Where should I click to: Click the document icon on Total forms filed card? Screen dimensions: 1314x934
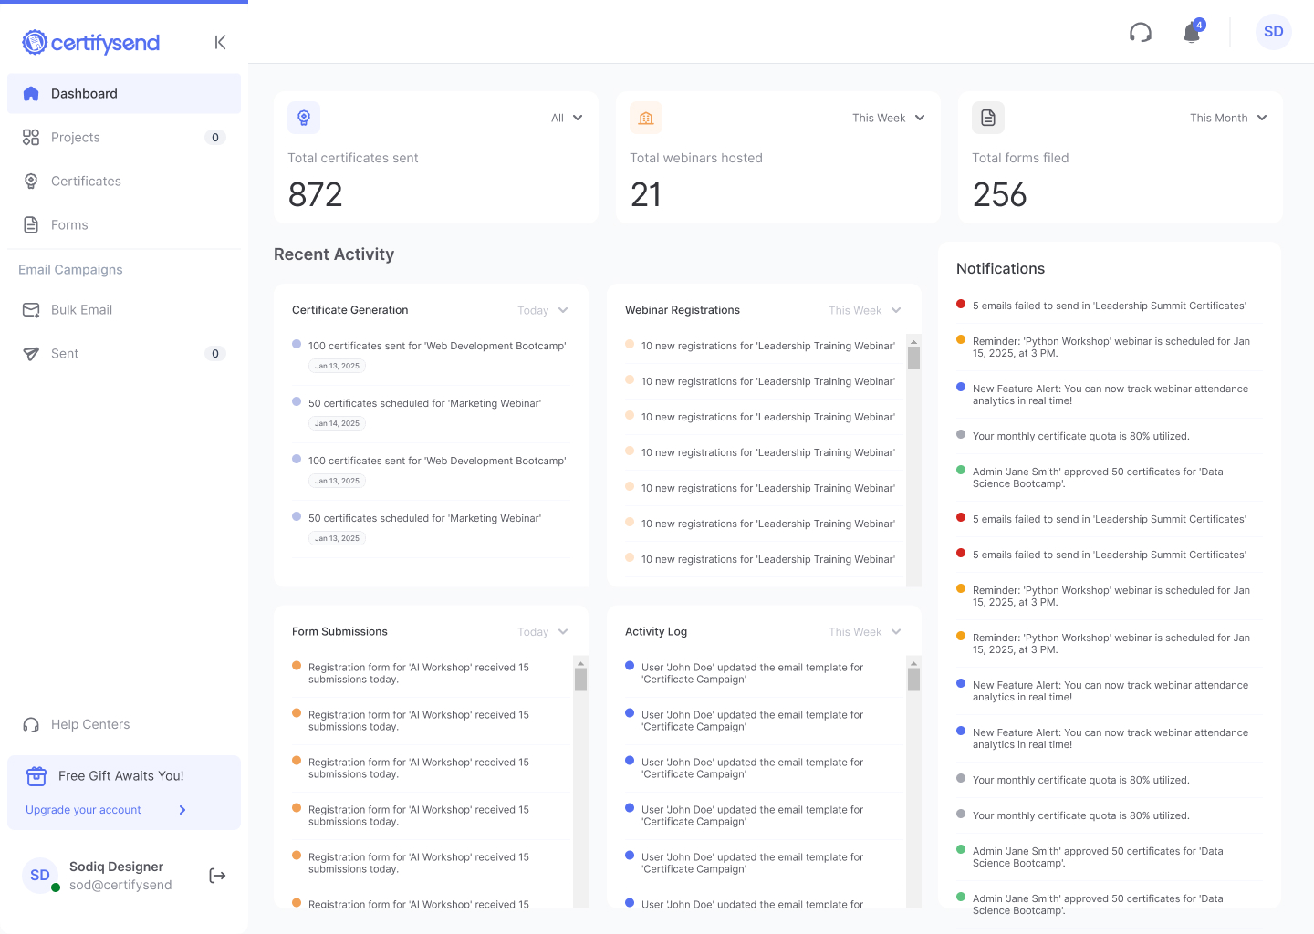988,118
